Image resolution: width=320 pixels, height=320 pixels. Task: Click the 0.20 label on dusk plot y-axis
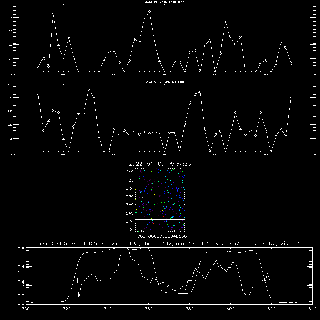tap(10, 98)
